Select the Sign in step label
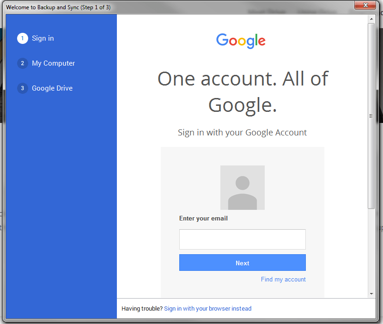Viewport: 383px width, 324px height. pyautogui.click(x=43, y=38)
